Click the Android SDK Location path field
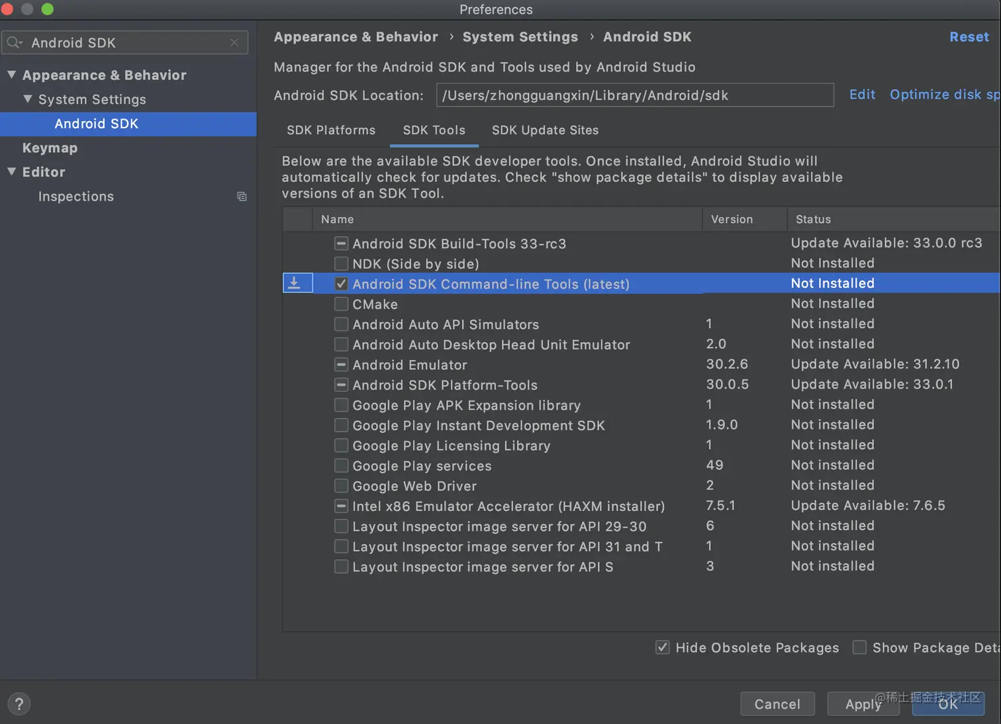The image size is (1001, 724). point(634,95)
